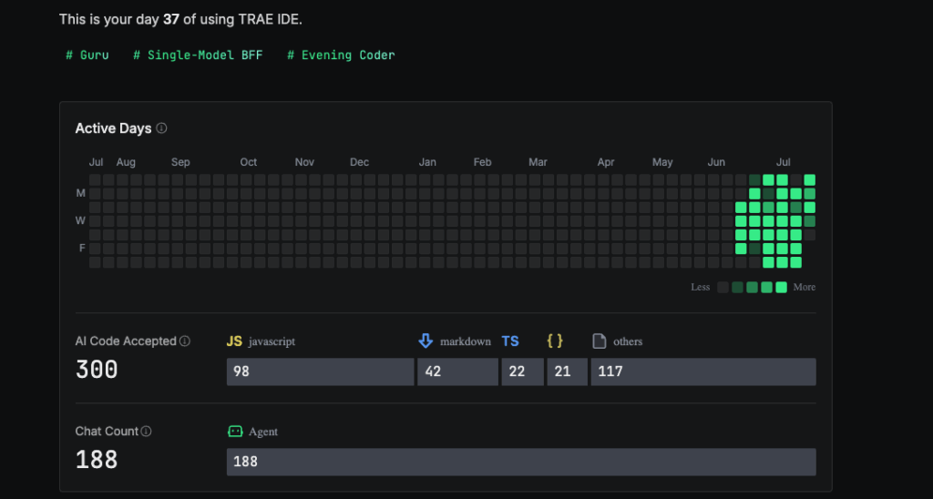Click the Jan month label
Image resolution: width=933 pixels, height=499 pixels.
tap(427, 162)
